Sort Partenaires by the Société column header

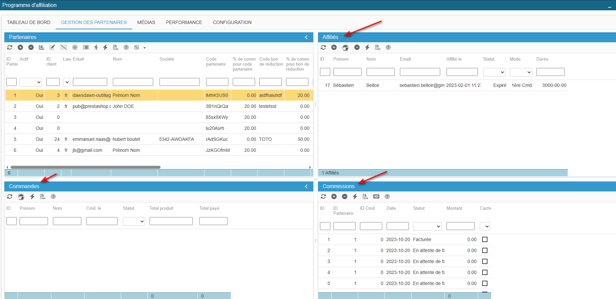167,59
